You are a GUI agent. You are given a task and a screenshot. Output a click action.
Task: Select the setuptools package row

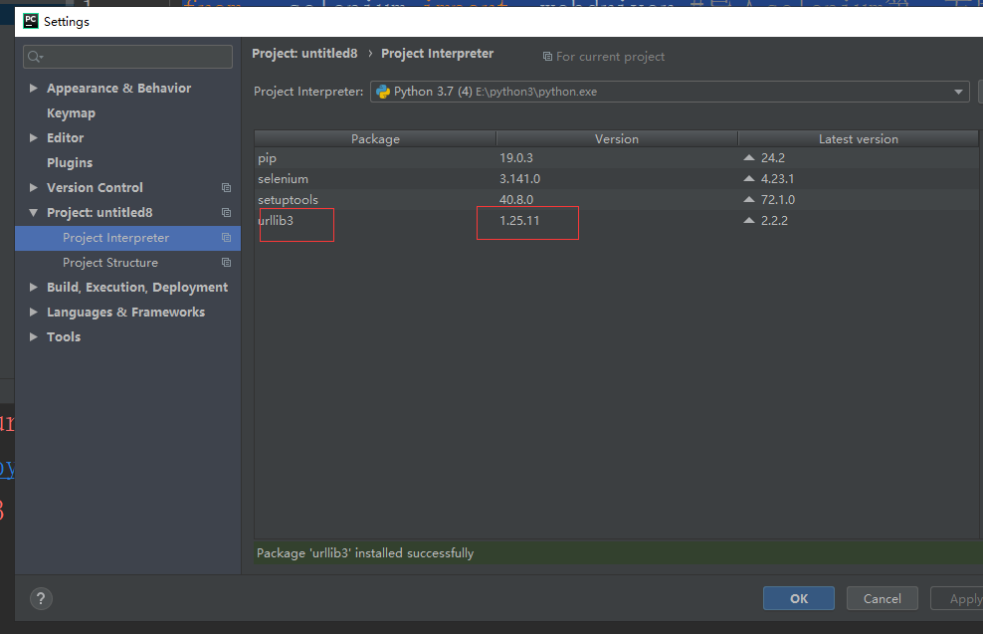click(x=616, y=199)
